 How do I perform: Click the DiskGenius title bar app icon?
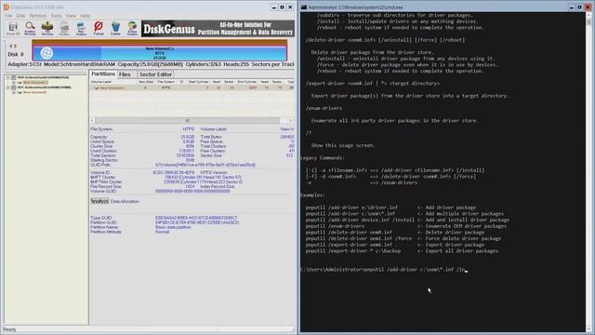point(7,7)
